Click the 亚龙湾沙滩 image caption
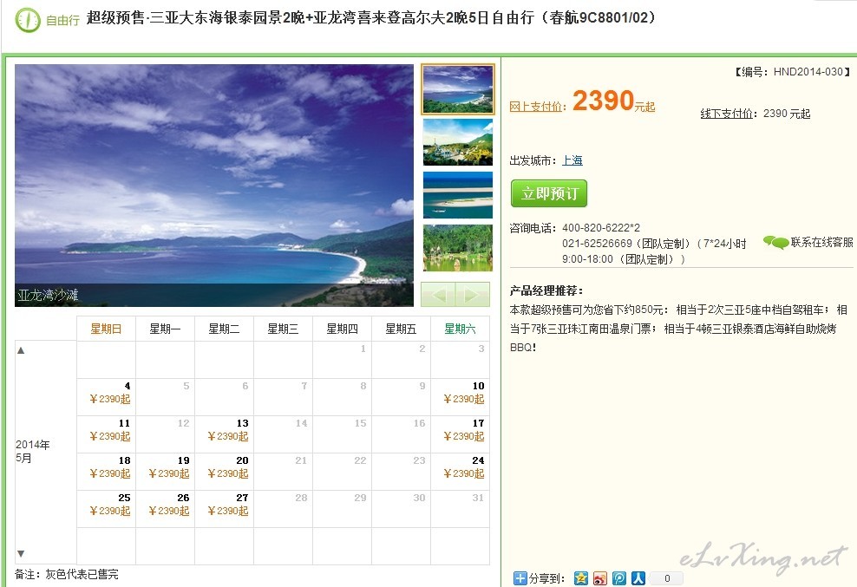 48,295
